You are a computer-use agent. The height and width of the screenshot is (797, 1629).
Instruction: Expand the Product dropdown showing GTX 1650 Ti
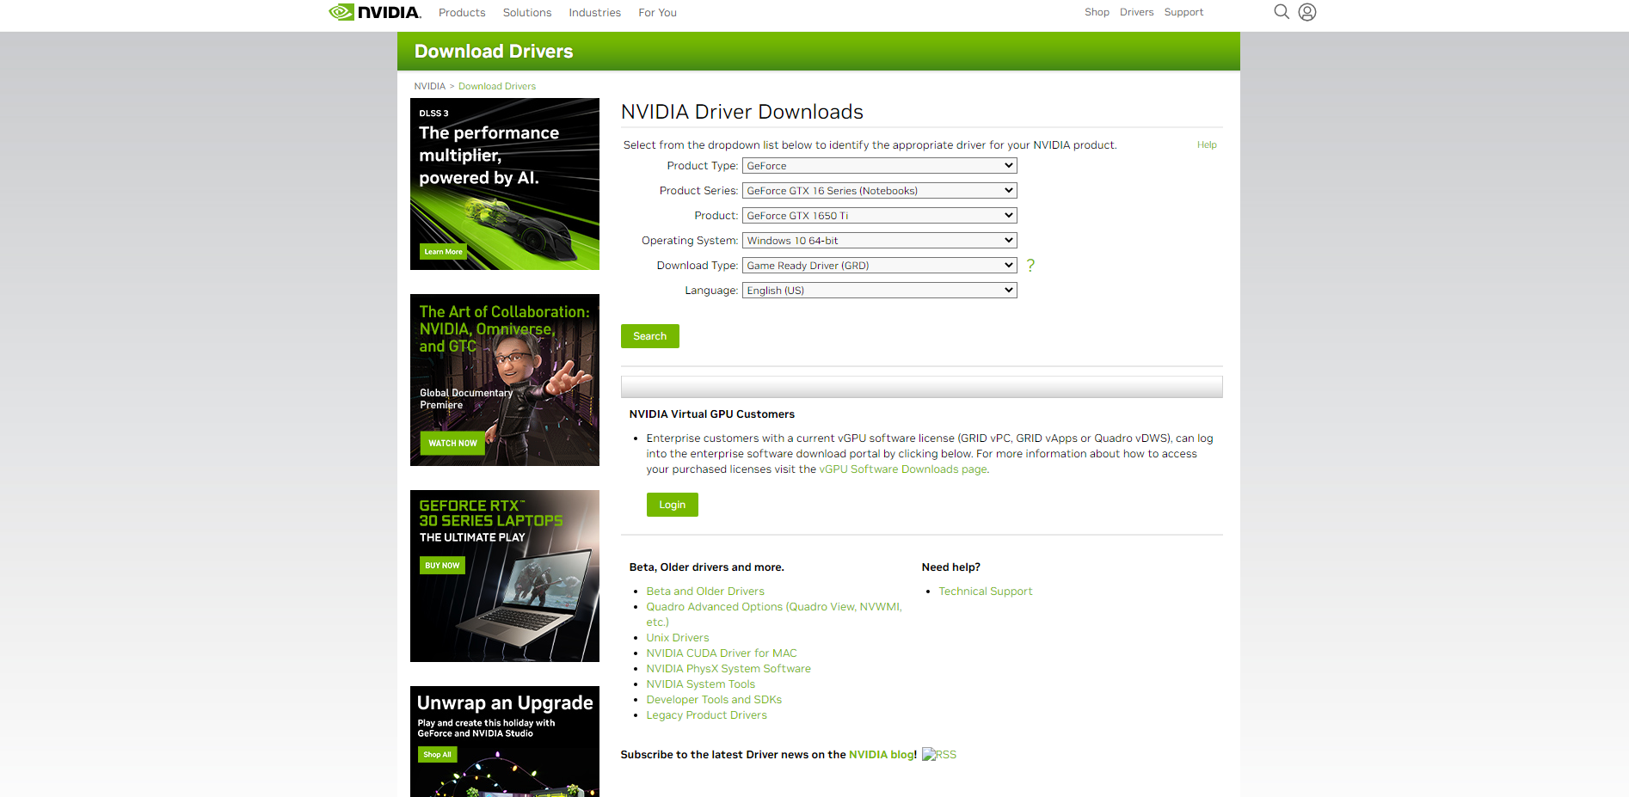click(879, 216)
